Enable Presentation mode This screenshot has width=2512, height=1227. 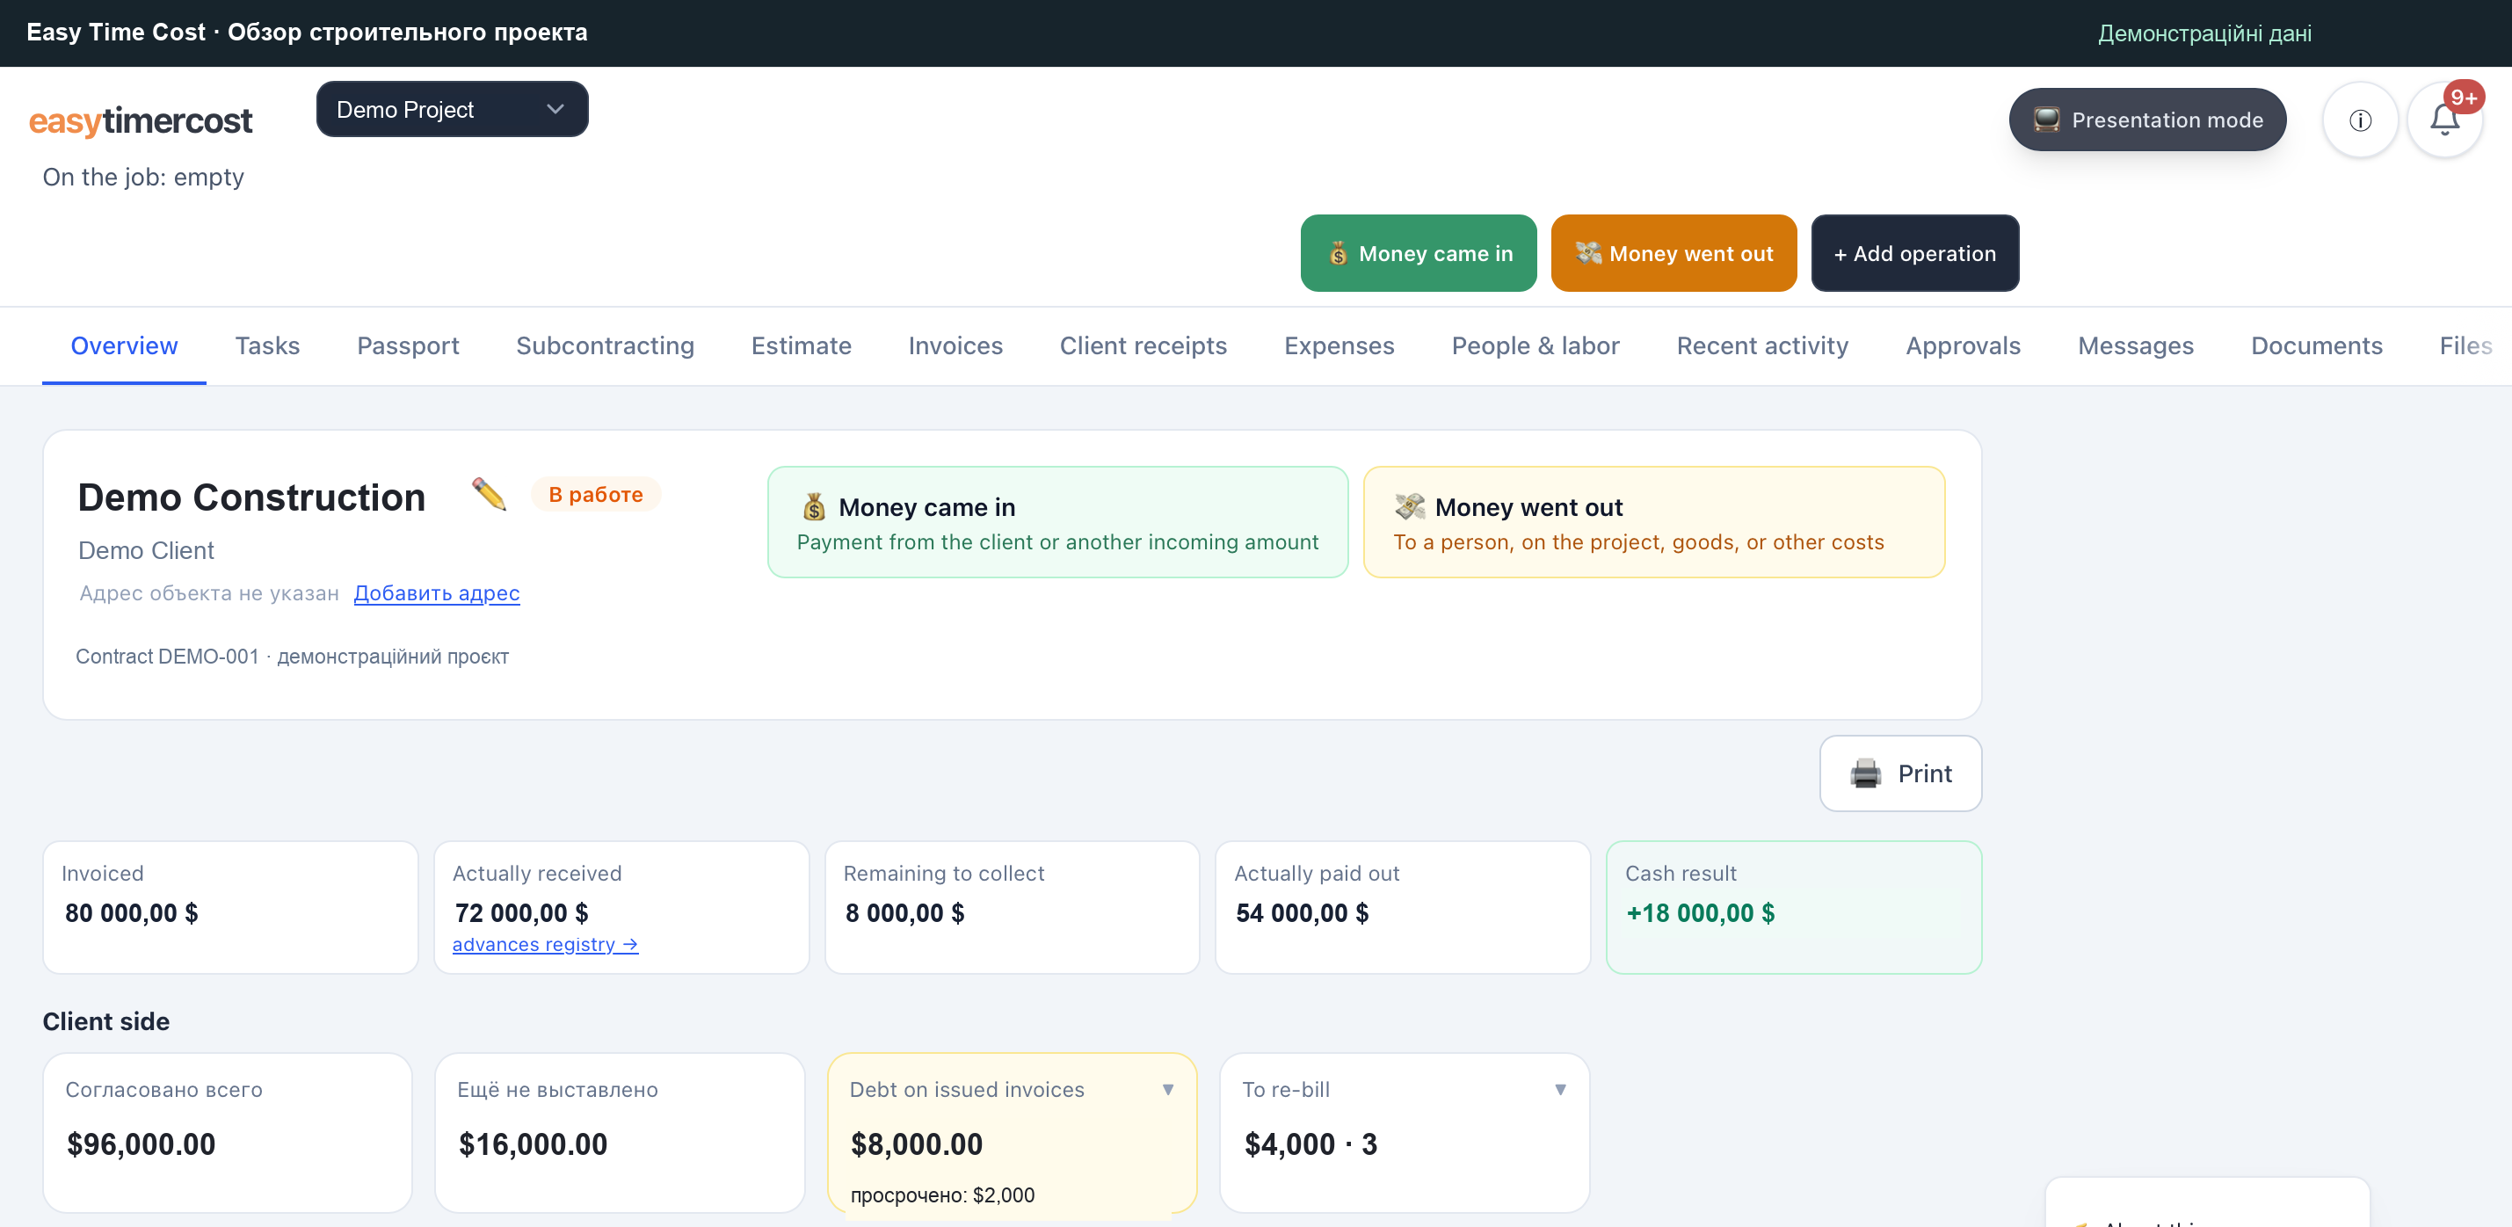coord(2146,120)
